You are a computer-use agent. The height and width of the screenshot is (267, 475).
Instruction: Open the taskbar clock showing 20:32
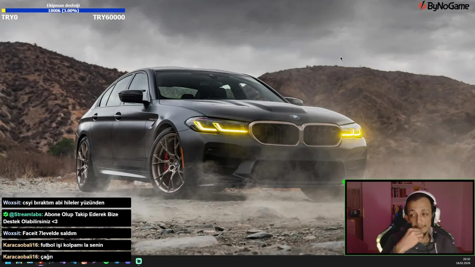pos(466,259)
